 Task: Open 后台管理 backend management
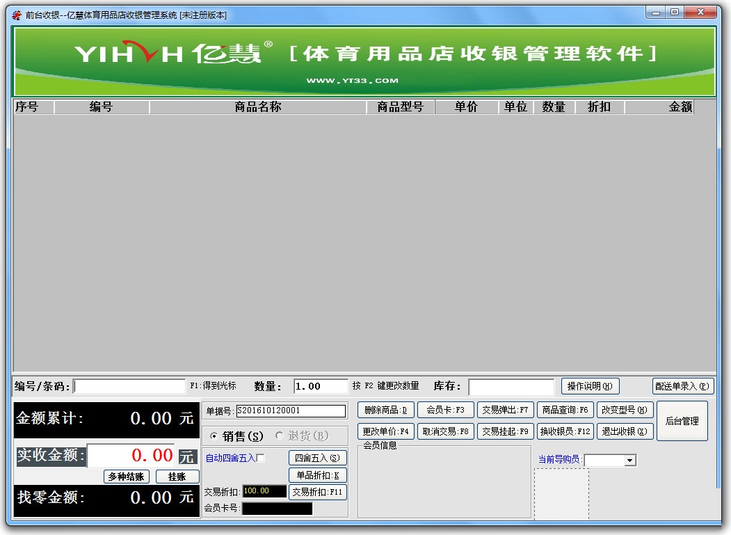(682, 420)
